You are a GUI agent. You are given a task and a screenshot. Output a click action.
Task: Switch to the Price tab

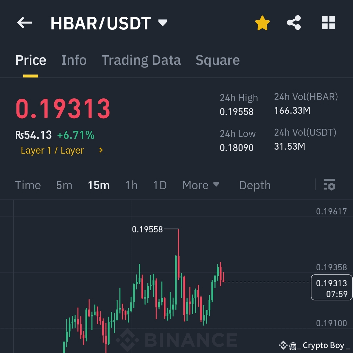(x=31, y=60)
